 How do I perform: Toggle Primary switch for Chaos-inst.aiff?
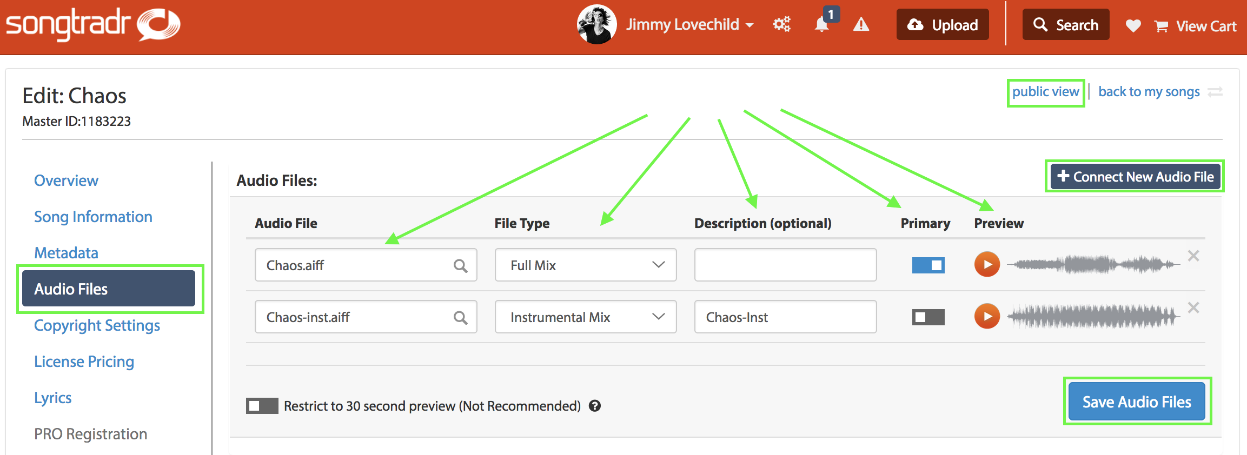928,317
